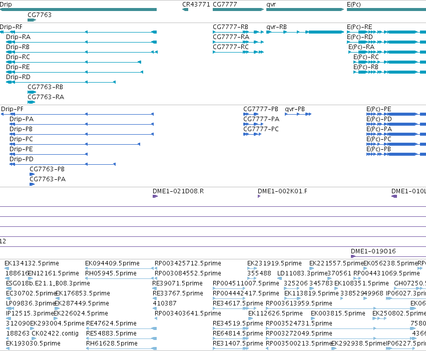Select the E(Pc)-PD protein label

point(379,119)
